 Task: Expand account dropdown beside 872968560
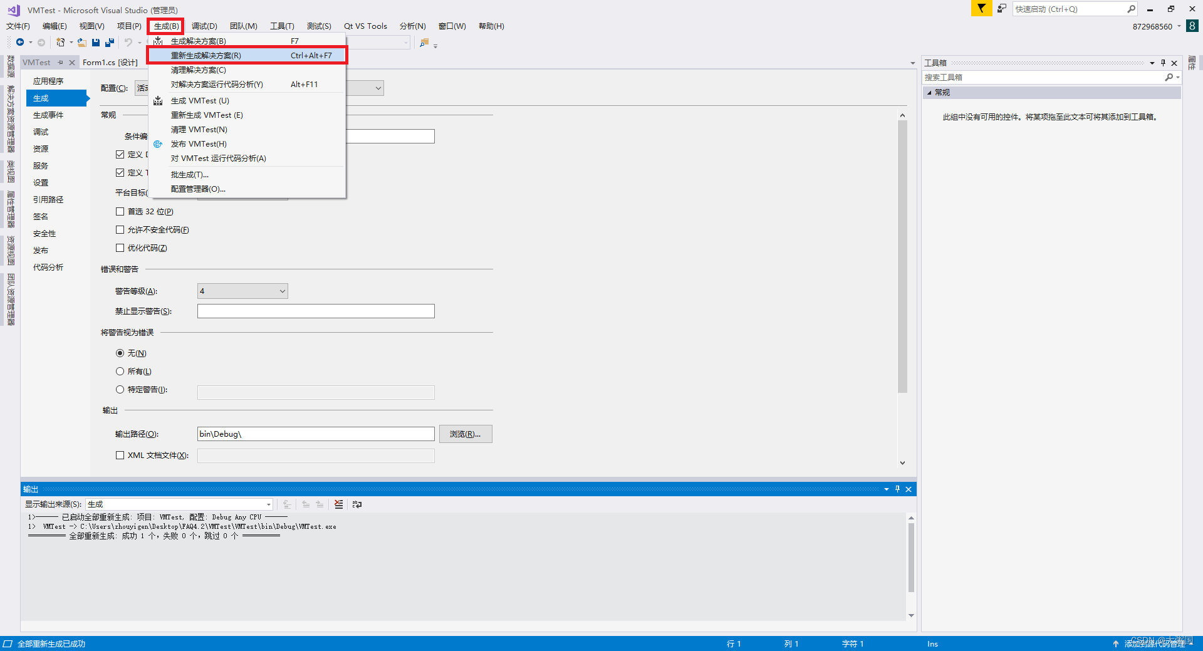pos(1179,26)
